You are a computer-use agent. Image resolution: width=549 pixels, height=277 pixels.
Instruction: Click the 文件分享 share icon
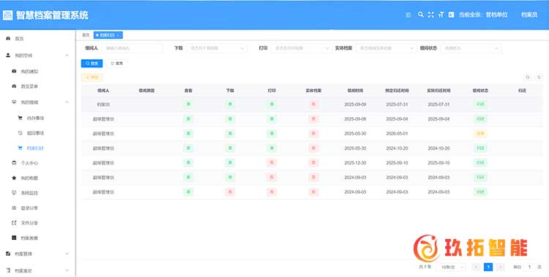pos(14,222)
